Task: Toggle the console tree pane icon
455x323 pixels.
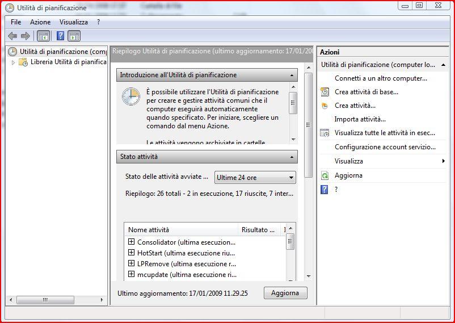Action: click(x=44, y=36)
